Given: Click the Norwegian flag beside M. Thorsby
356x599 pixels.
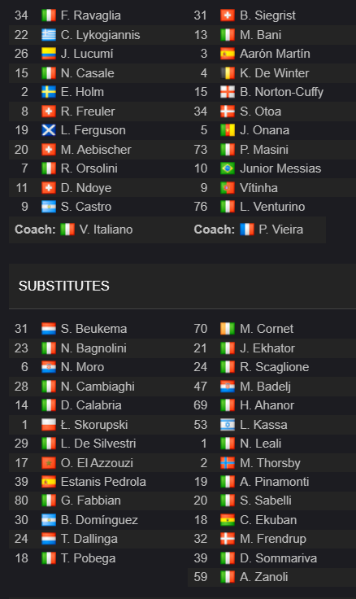Looking at the screenshot, I should point(228,462).
